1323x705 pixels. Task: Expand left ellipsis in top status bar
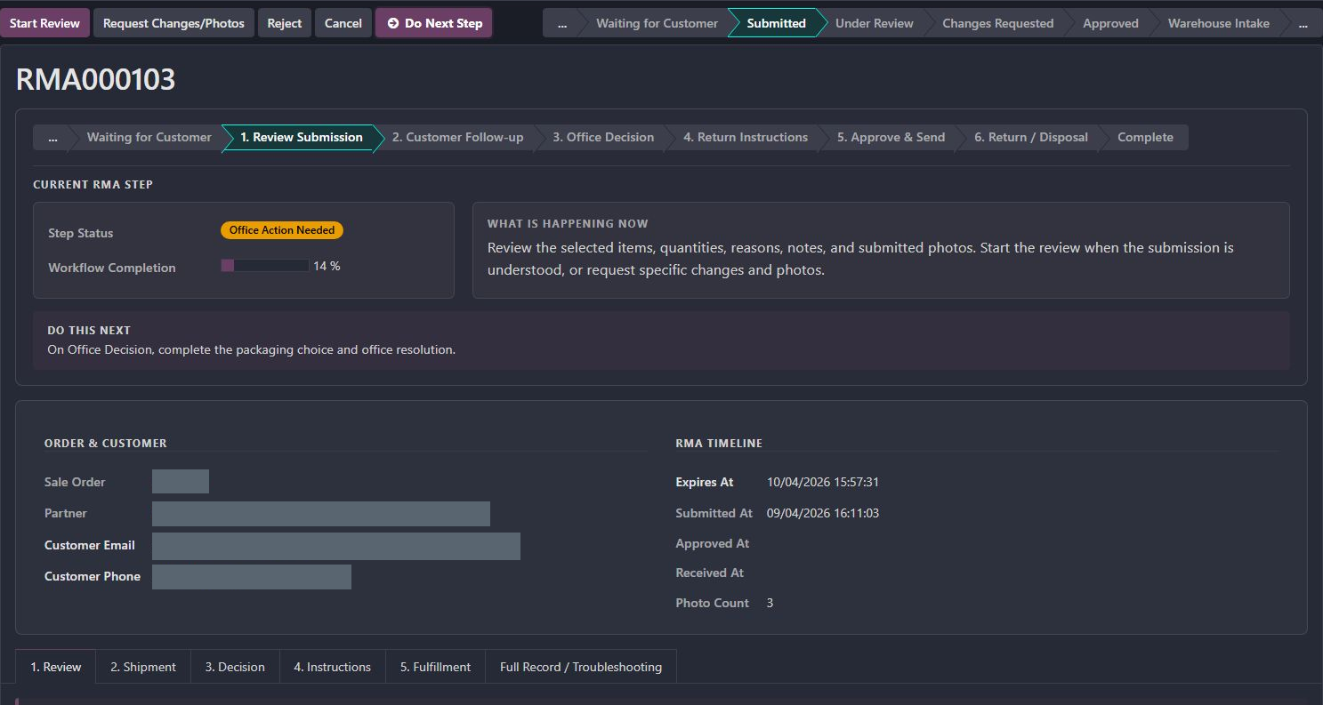pyautogui.click(x=561, y=23)
